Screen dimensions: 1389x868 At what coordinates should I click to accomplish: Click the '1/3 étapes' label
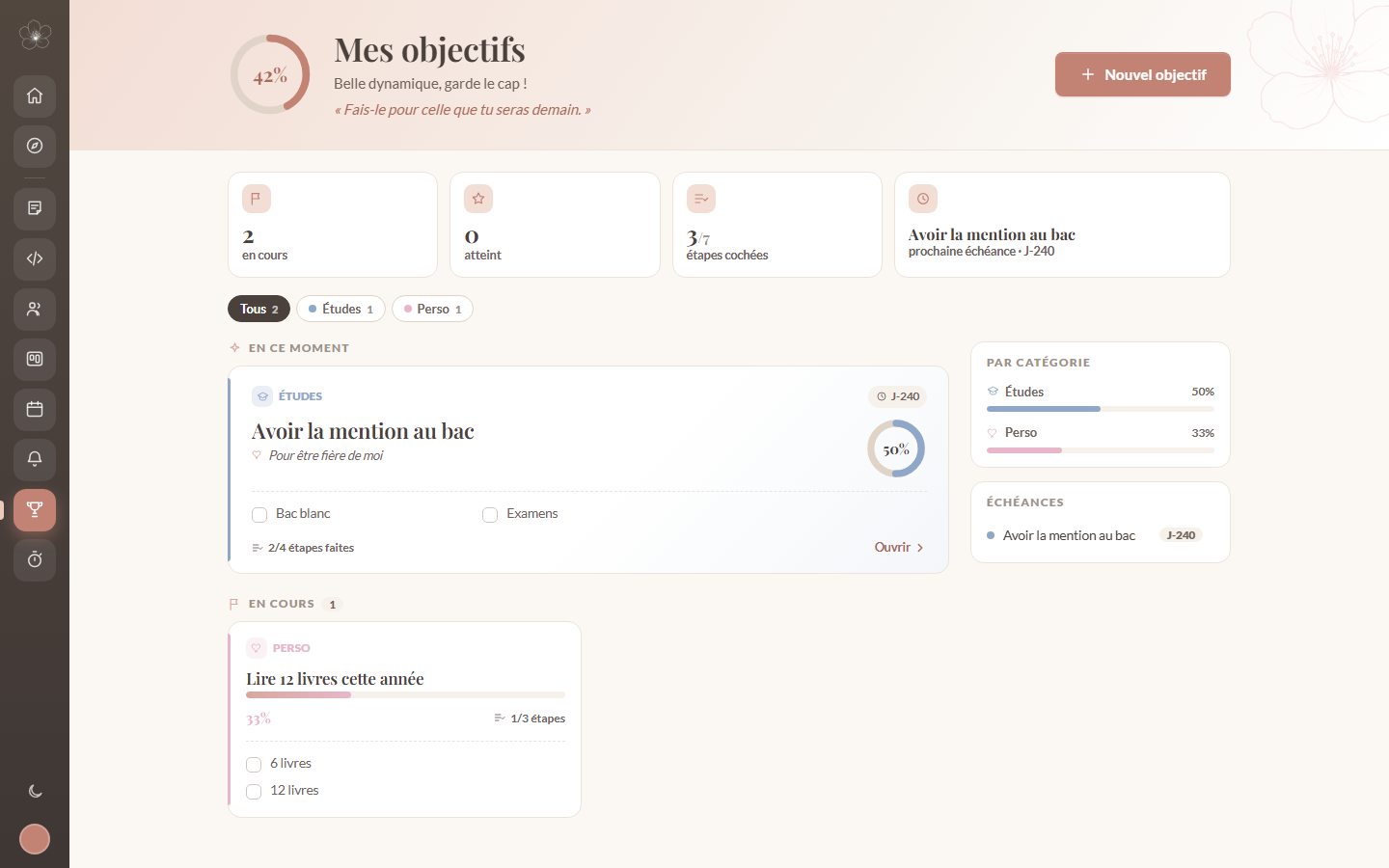[530, 719]
